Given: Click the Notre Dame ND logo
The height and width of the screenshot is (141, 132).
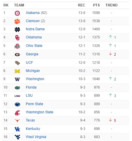Looking at the screenshot, I should (x=17, y=29).
